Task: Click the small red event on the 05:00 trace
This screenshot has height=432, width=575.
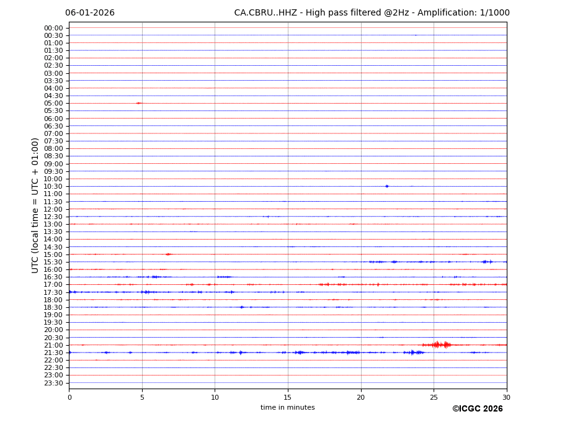Action: tap(139, 103)
